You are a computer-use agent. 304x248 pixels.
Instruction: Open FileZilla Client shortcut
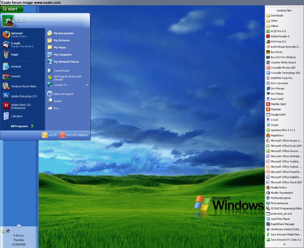tap(276, 104)
